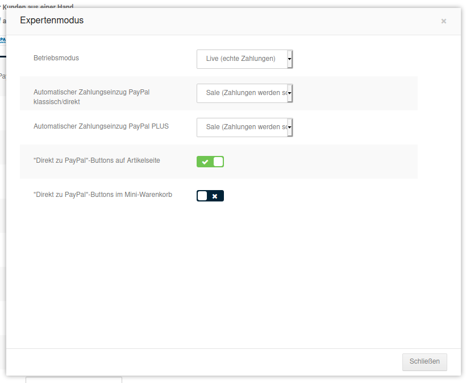Click the white knob of the green Artikelseite switch

(218, 162)
